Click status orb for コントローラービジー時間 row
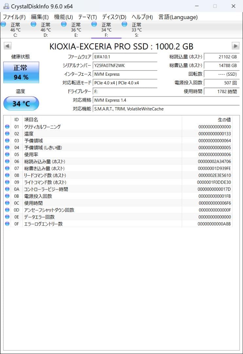Viewport: 243px width, 354px height. [x=7, y=189]
